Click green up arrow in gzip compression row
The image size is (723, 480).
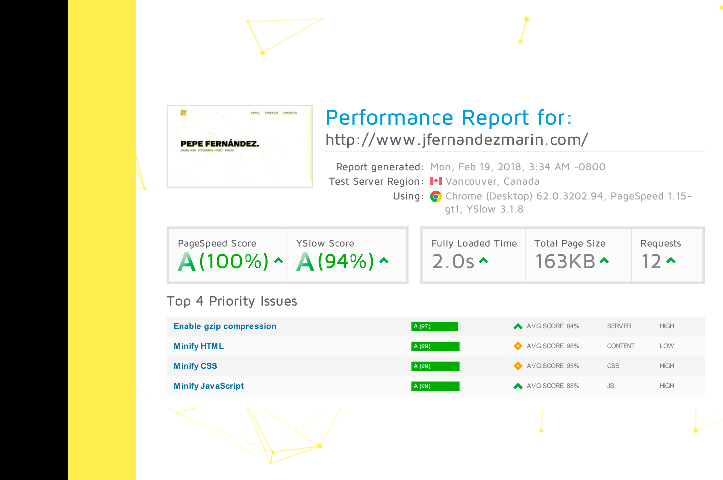pos(518,326)
